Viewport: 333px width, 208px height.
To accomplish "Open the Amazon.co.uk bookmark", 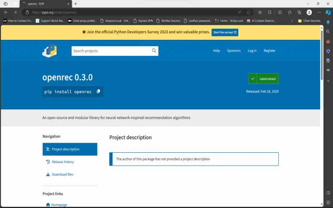I will tap(115, 21).
